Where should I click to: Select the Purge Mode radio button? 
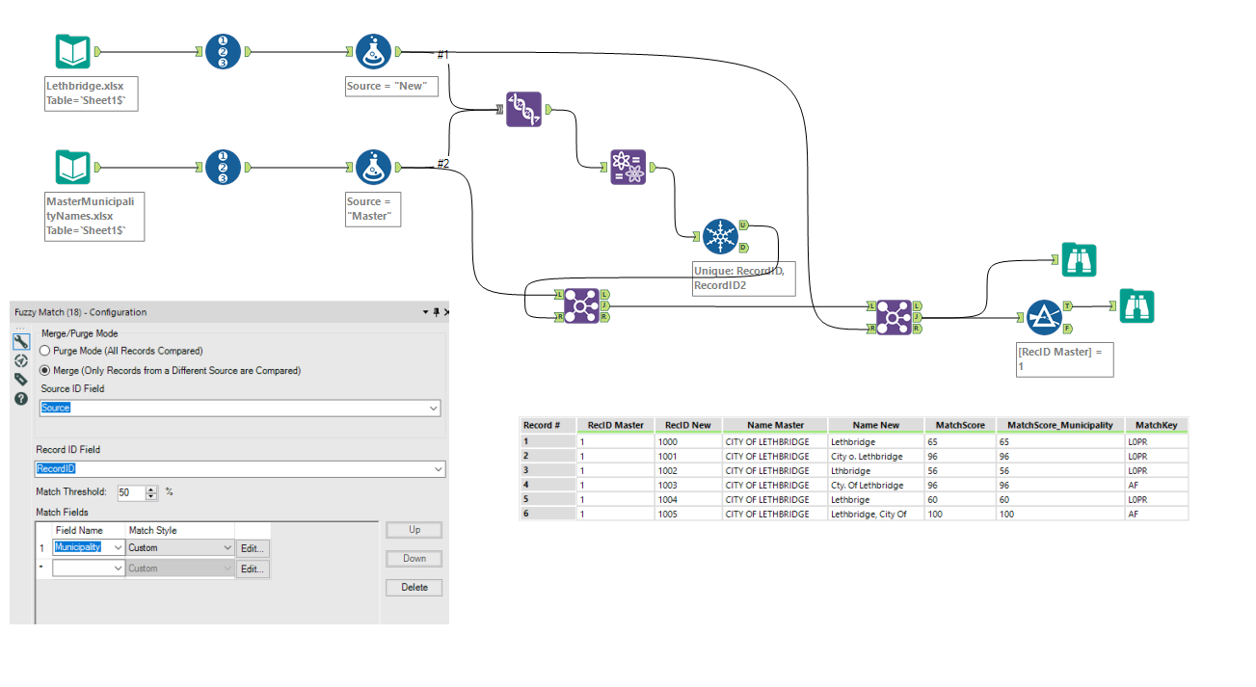(44, 350)
